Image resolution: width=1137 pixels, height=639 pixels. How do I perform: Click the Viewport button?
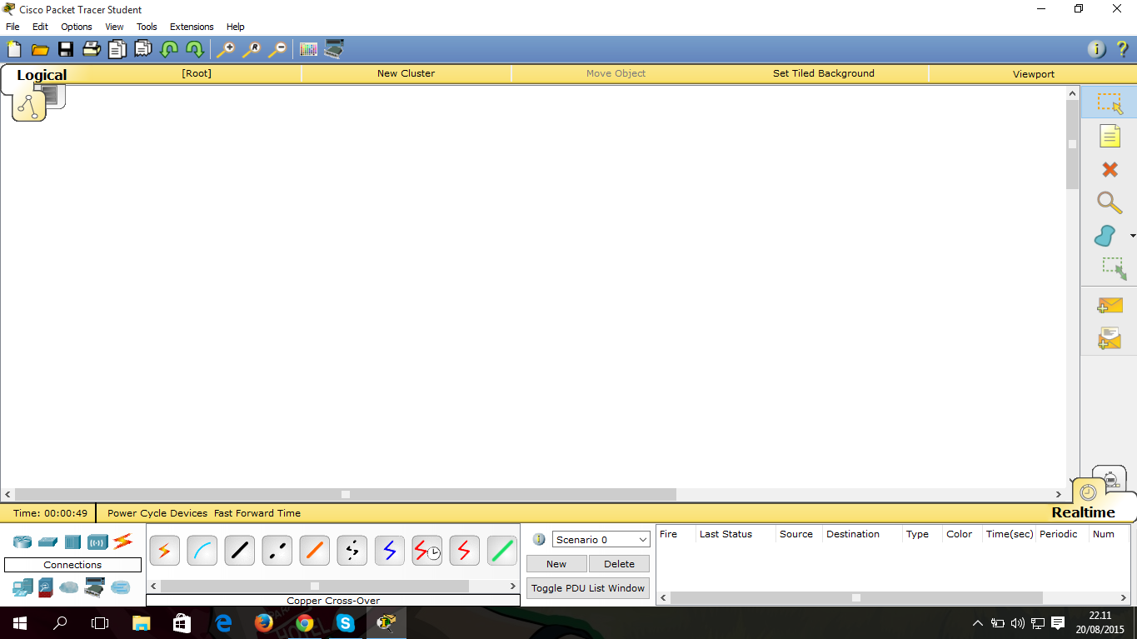tap(1034, 74)
